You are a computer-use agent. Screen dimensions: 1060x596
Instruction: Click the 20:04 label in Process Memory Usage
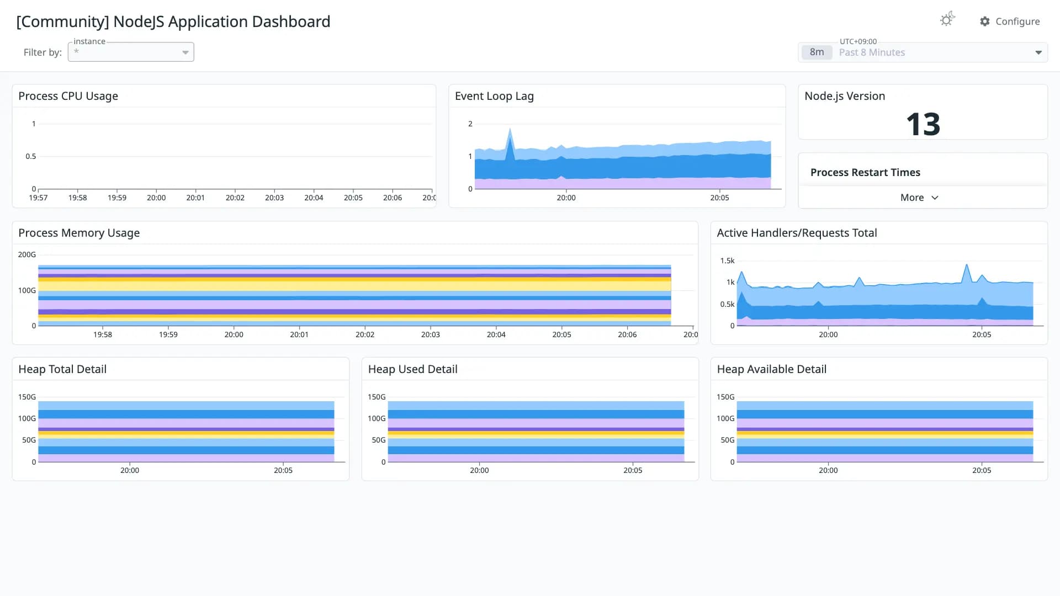pos(496,334)
